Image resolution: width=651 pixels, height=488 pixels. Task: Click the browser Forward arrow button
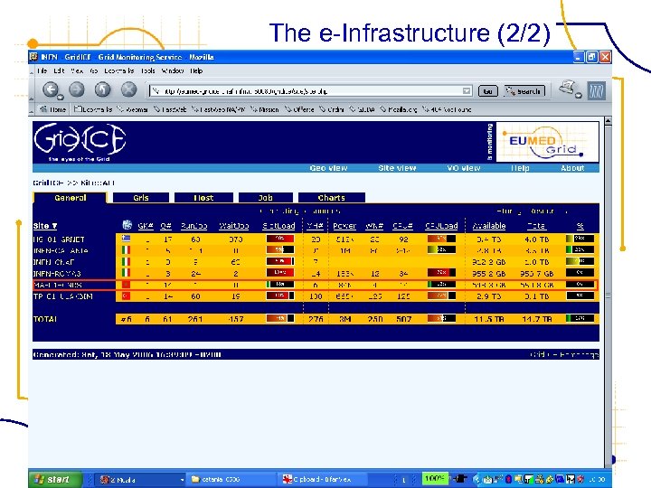click(x=77, y=89)
